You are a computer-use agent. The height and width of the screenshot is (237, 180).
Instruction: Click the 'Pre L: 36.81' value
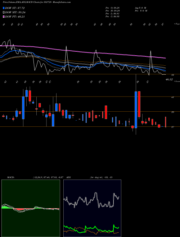click(112, 14)
